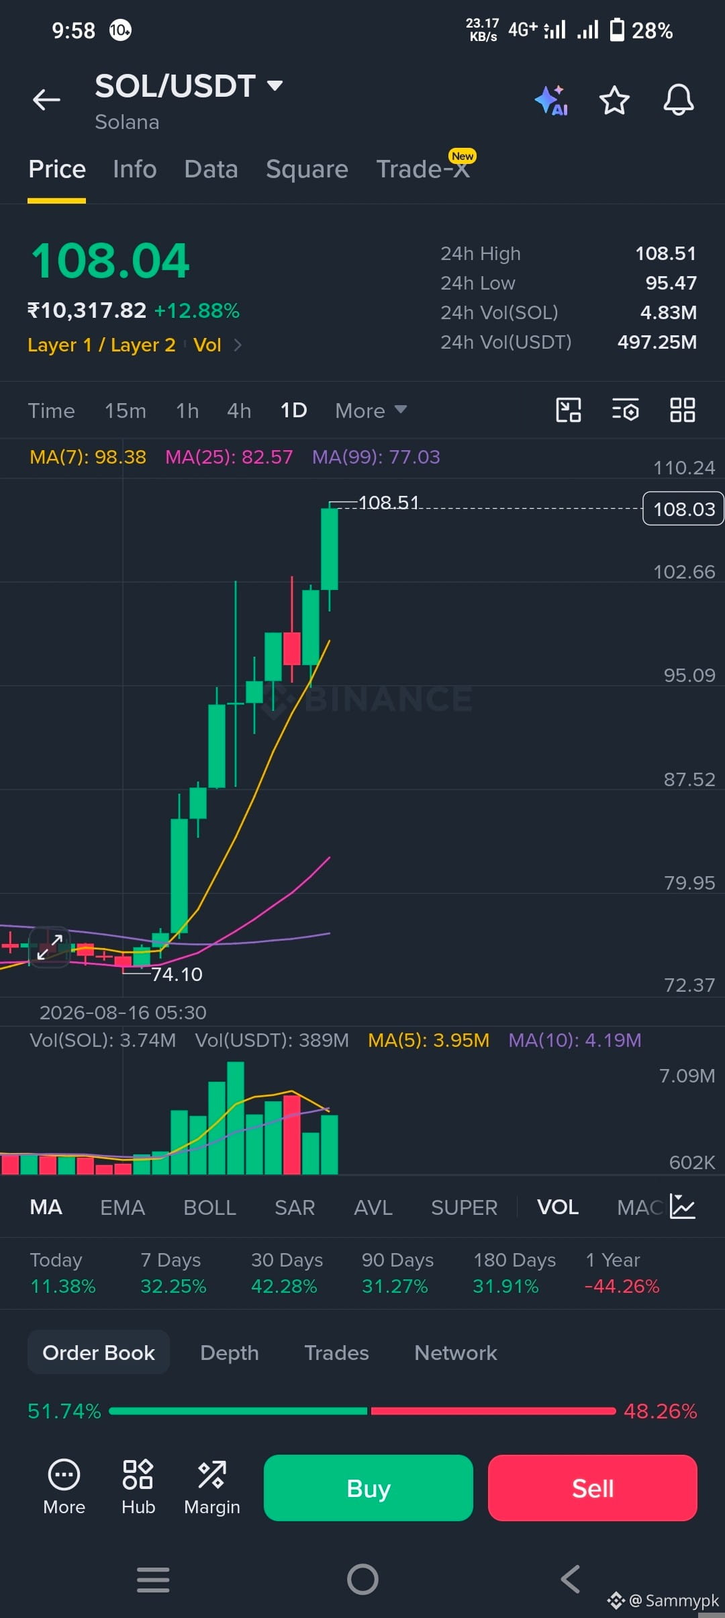The image size is (725, 1618).
Task: Set a price alert with the bell icon
Action: (x=679, y=100)
